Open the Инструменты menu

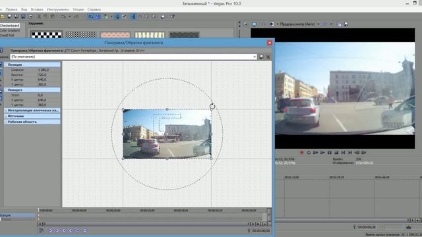[58, 9]
